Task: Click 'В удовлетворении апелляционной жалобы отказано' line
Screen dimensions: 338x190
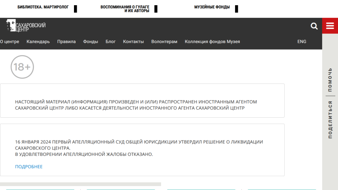Action: (x=84, y=154)
